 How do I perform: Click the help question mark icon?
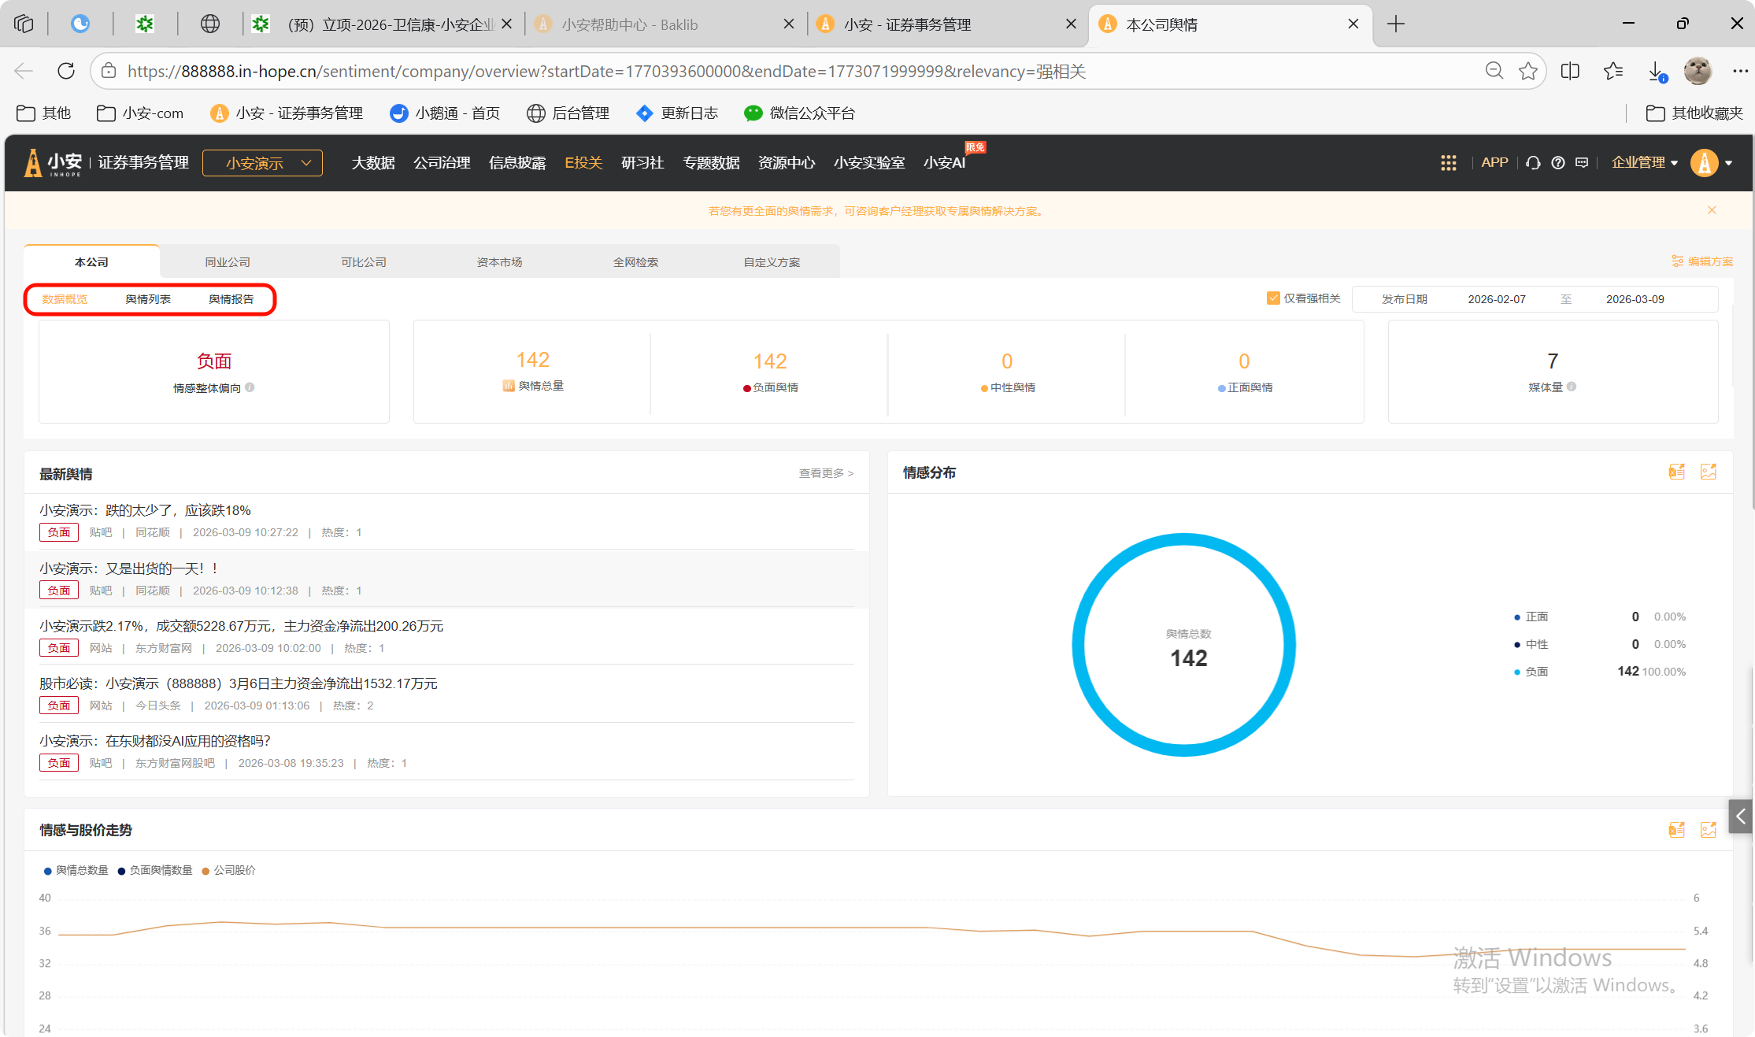1557,163
